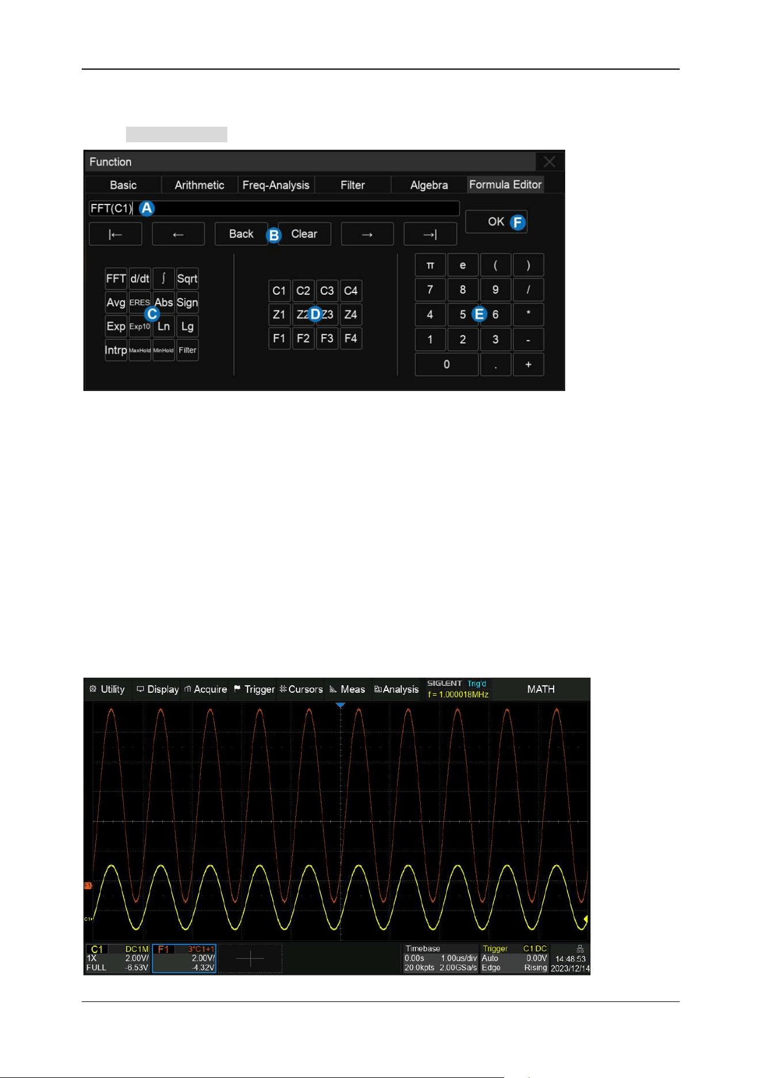The image size is (762, 1078).
Task: Insert the Sign function
Action: (187, 302)
